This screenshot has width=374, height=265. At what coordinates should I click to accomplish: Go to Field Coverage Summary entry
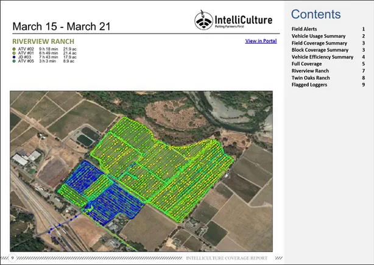(x=319, y=43)
